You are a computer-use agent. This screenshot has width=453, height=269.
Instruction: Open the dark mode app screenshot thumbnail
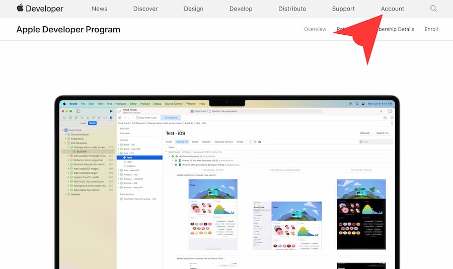coord(361,214)
